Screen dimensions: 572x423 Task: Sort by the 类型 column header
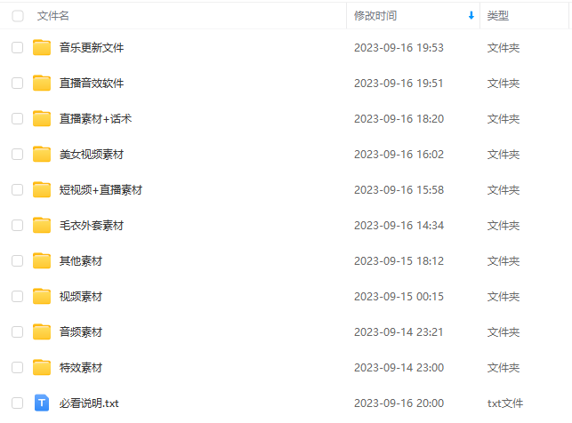tap(498, 16)
